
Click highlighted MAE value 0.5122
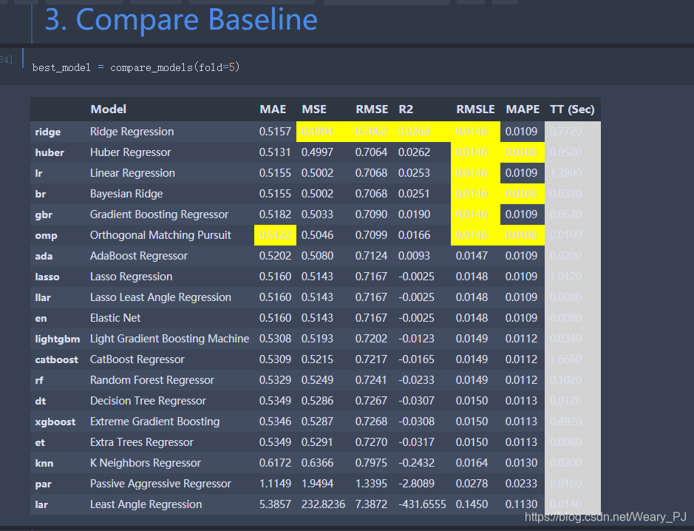coord(275,235)
